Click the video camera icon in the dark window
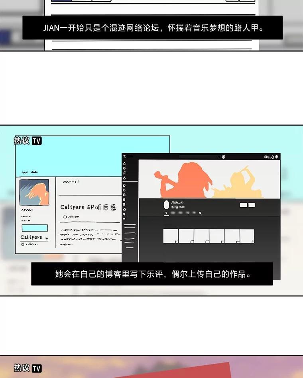The image size is (303, 378). click(266, 157)
